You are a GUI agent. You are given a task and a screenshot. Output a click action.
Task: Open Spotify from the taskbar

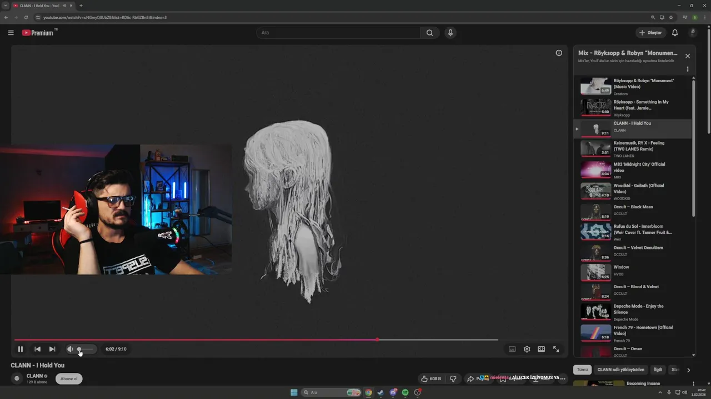click(405, 392)
